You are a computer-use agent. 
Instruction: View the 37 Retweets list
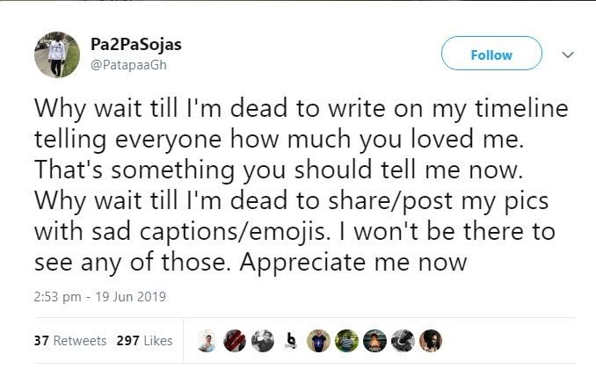tap(69, 341)
